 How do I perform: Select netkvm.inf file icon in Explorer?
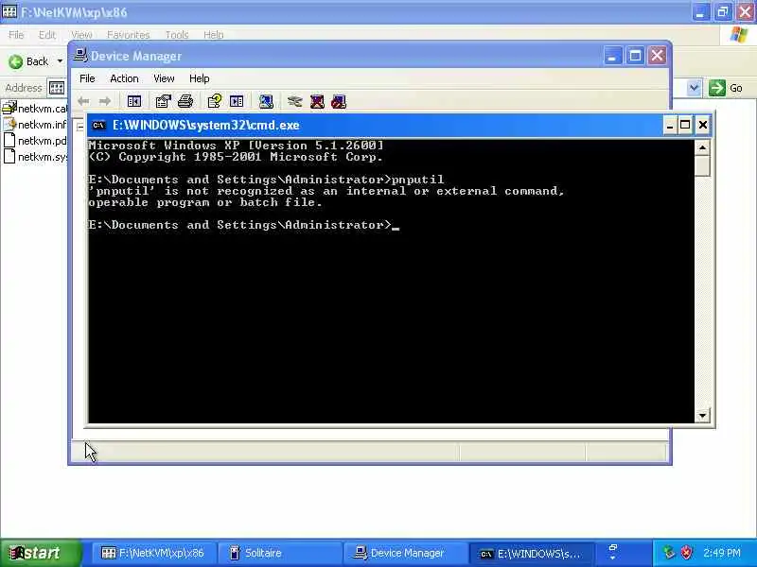(x=9, y=124)
